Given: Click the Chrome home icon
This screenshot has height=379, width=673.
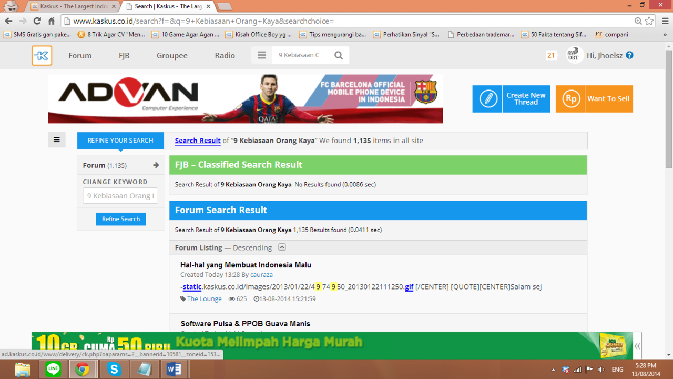Looking at the screenshot, I should click(51, 21).
